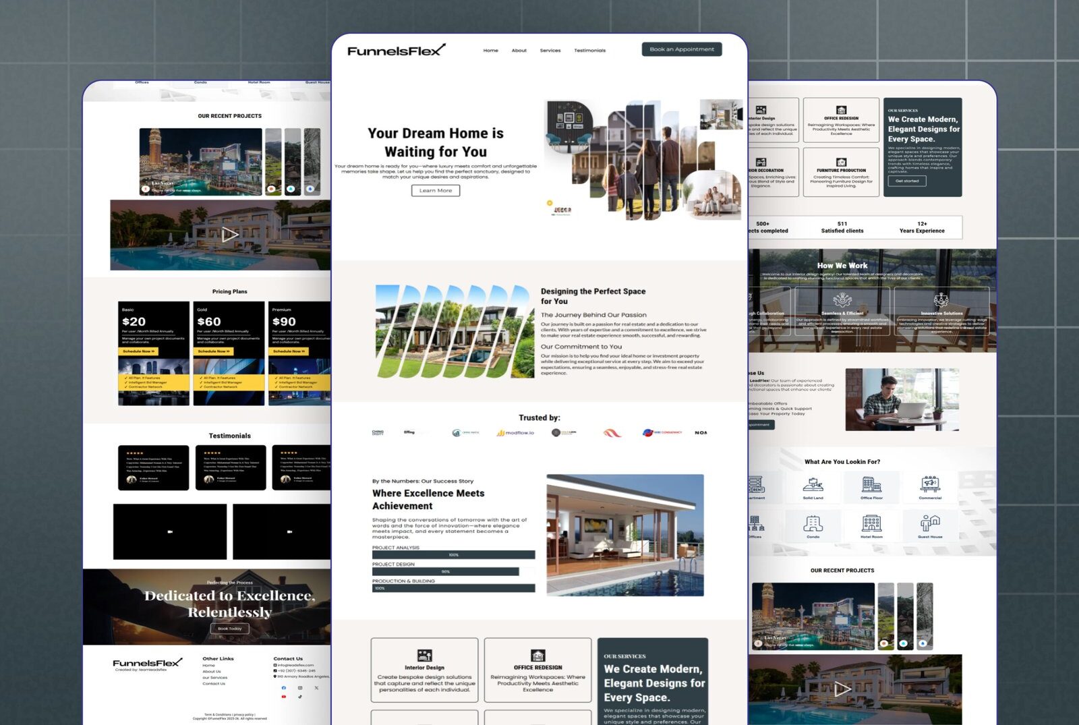Open the Las Vegas project image on left page
The image size is (1079, 725).
coord(200,162)
